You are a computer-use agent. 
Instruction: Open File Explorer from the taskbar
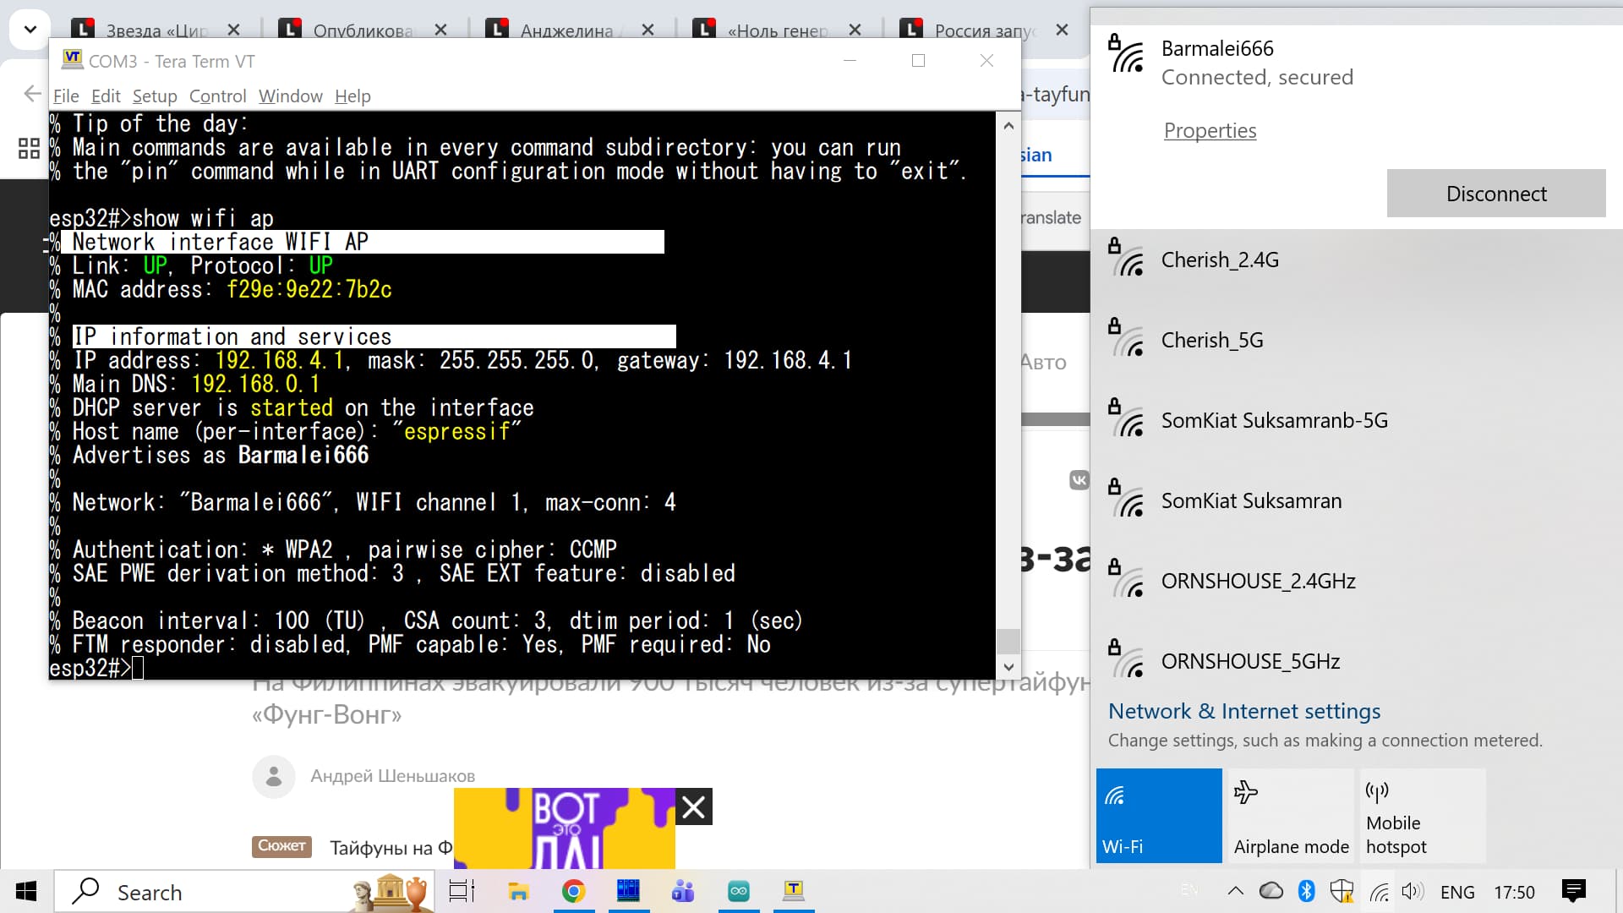click(518, 891)
